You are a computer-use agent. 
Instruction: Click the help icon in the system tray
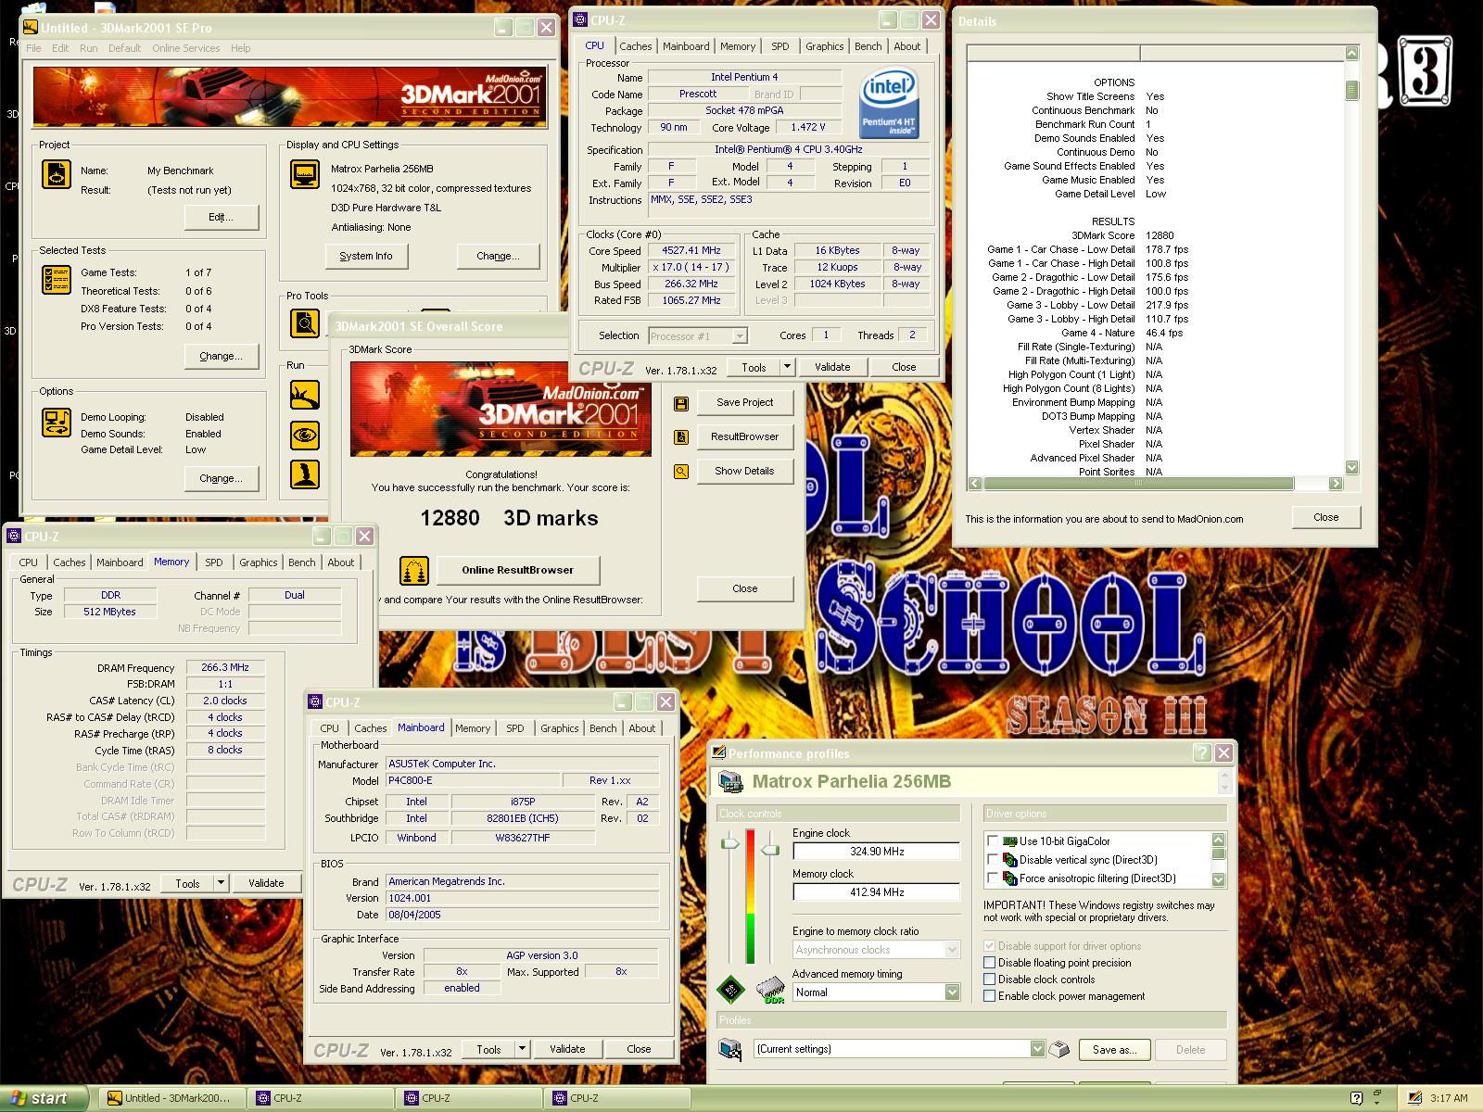pos(1356,1098)
